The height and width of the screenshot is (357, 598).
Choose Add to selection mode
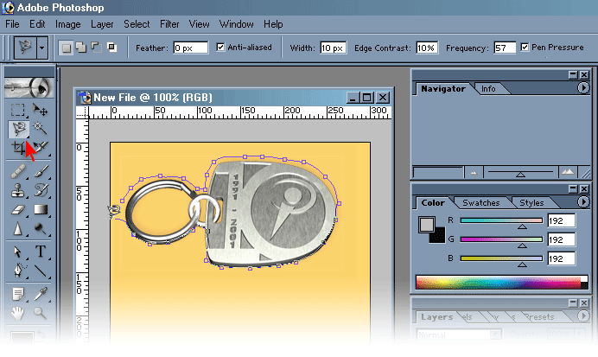81,48
